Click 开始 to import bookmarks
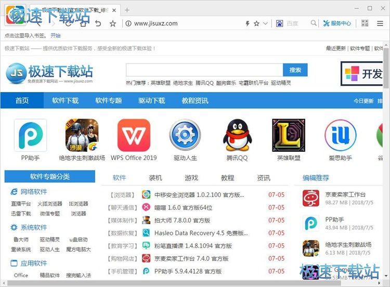The width and height of the screenshot is (390, 287). pos(56,35)
